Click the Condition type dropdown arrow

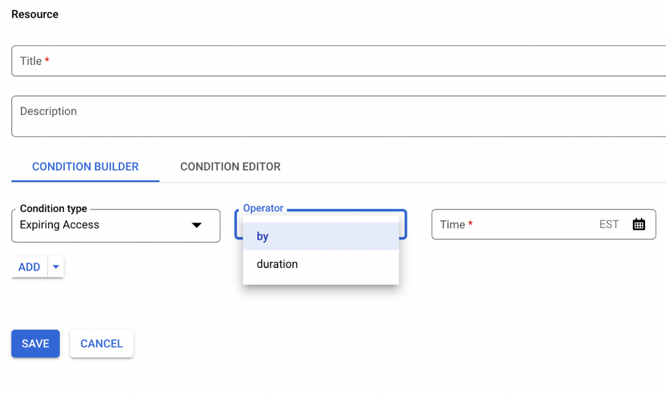click(x=196, y=226)
